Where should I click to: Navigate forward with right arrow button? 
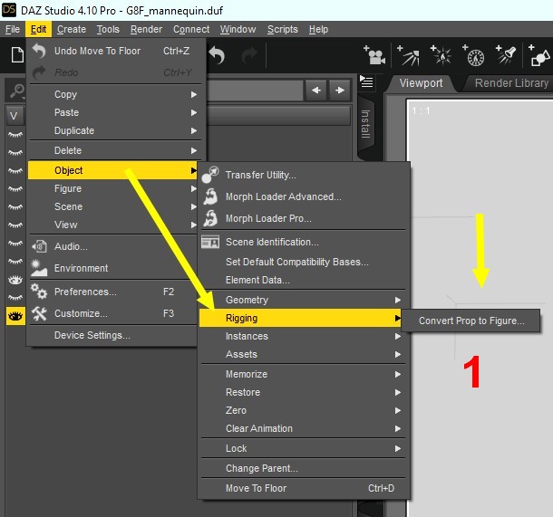(x=340, y=91)
